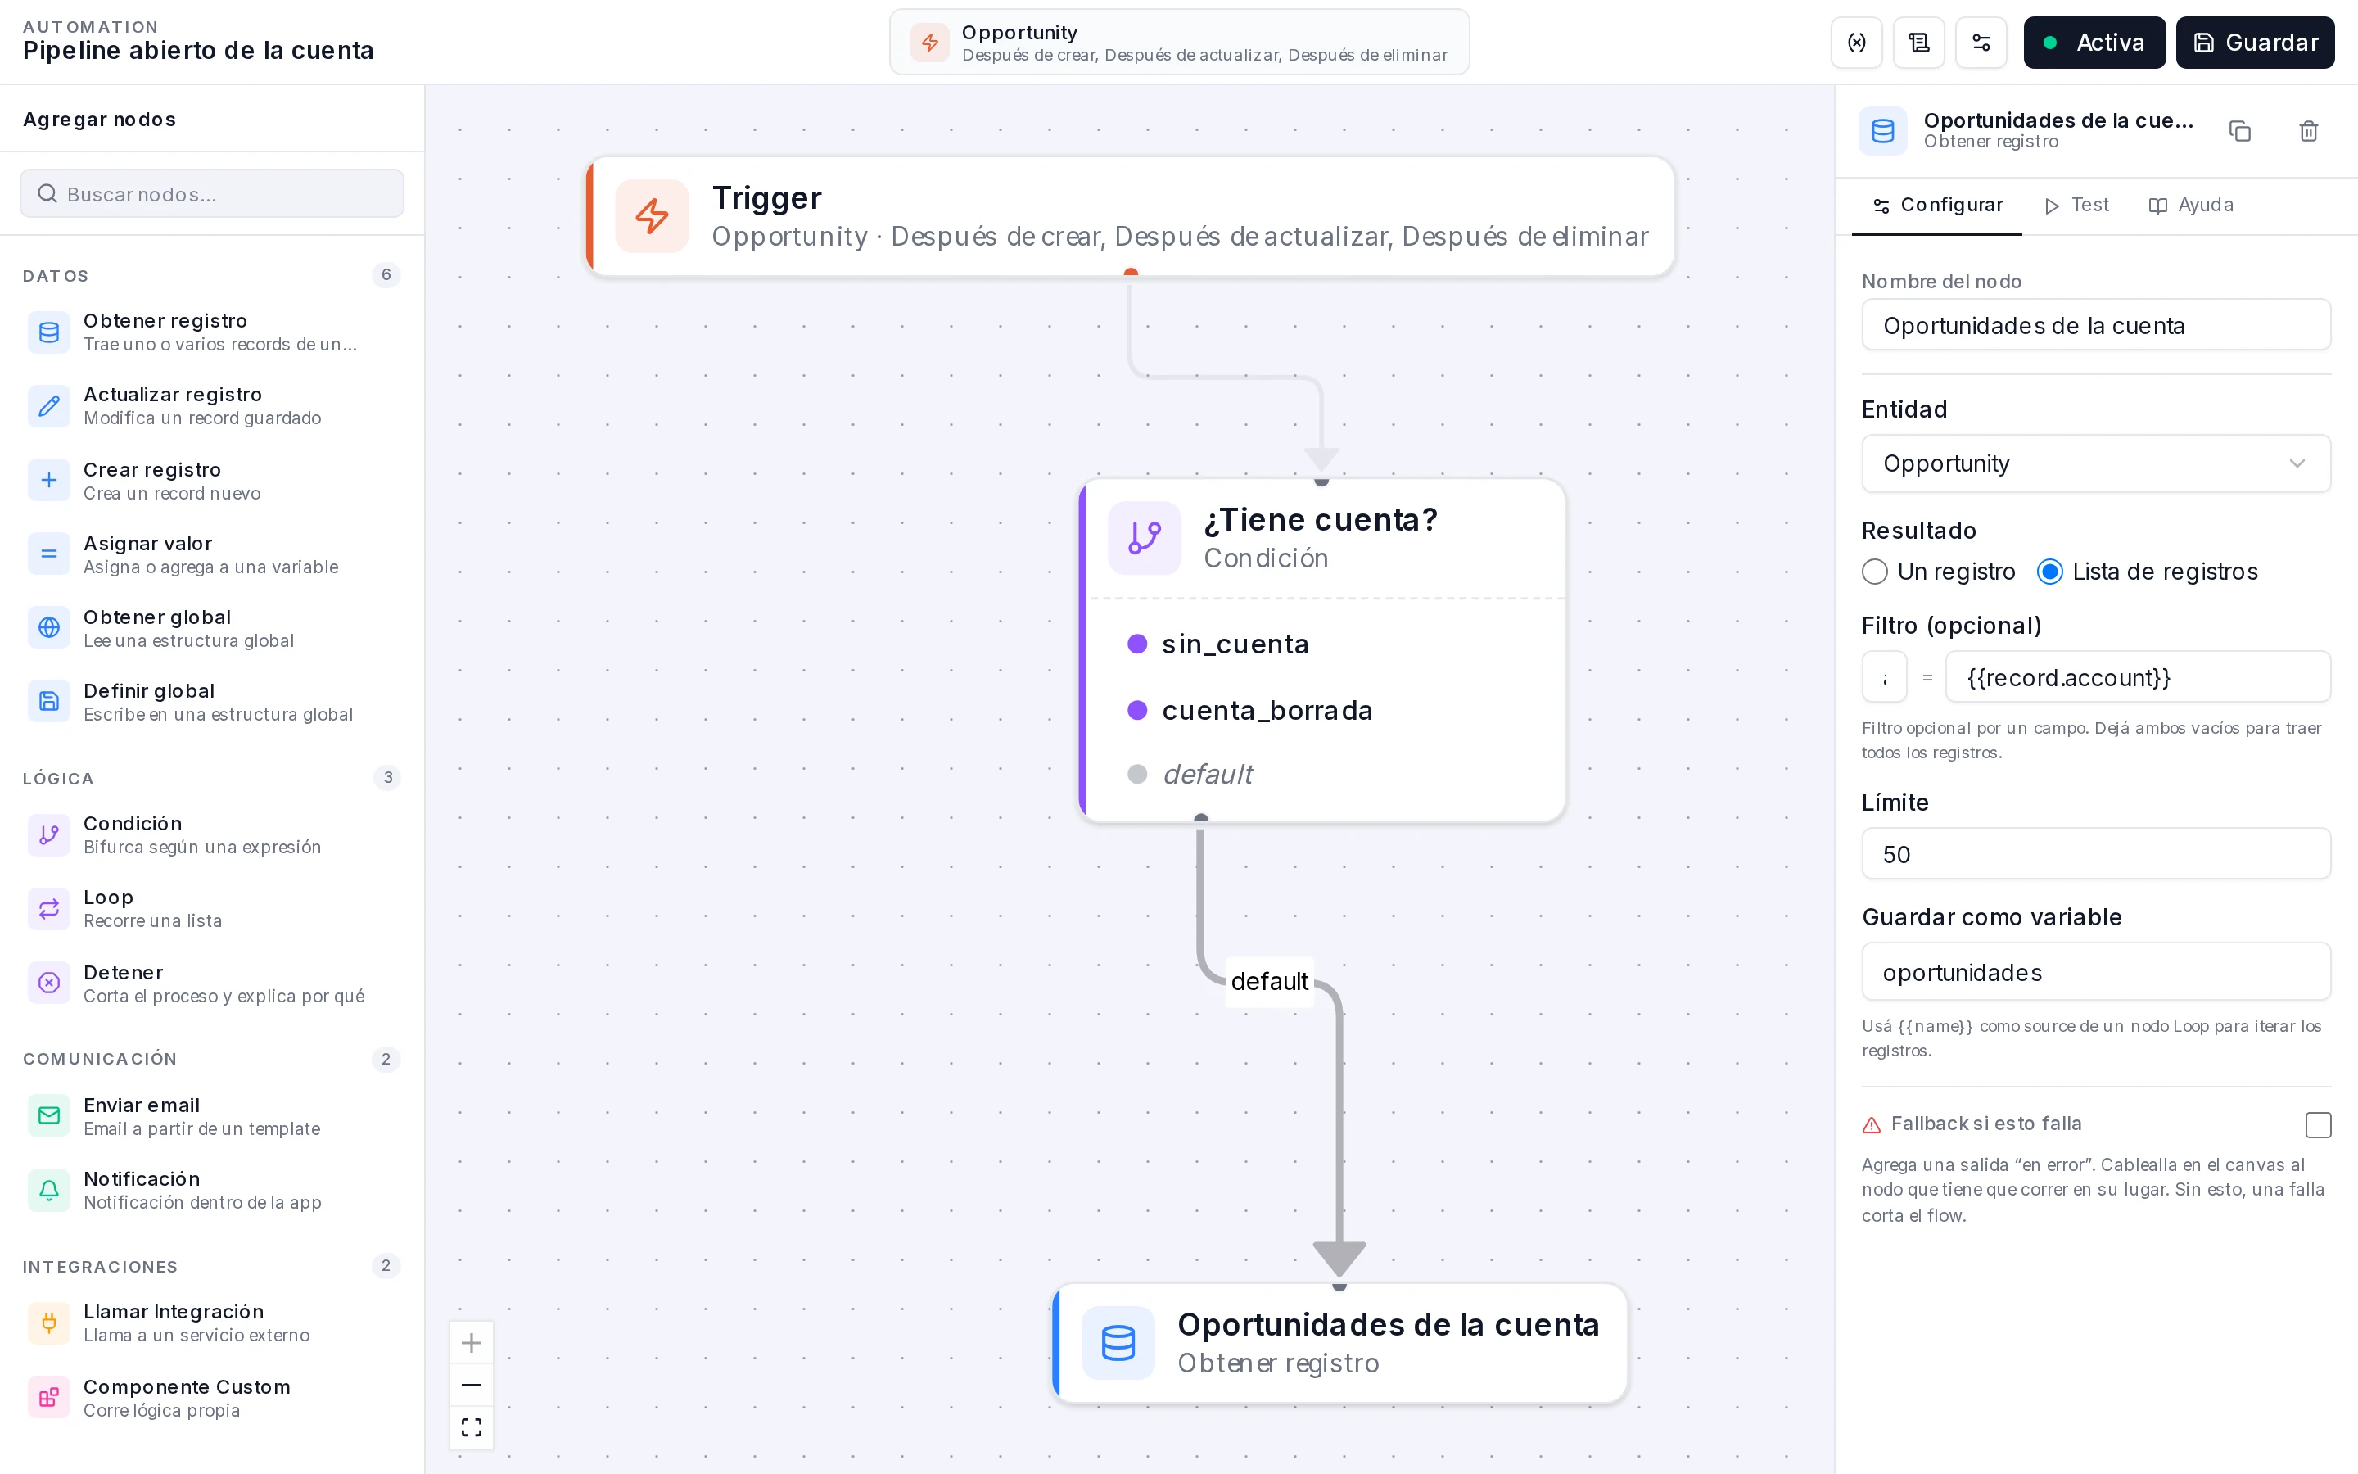This screenshot has width=2358, height=1474.
Task: Add a Llamar Integración node
Action: tap(212, 1323)
